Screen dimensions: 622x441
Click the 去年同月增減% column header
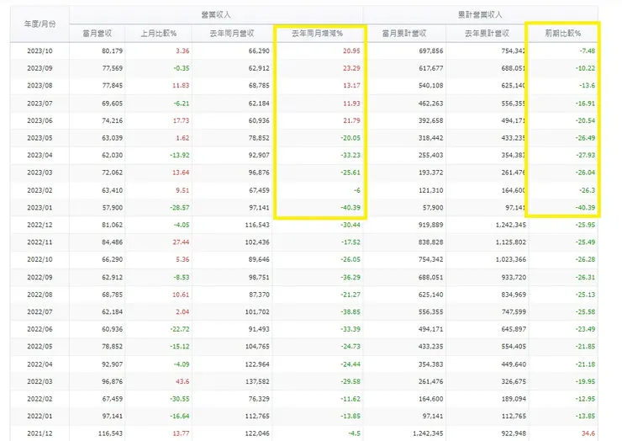[318, 34]
